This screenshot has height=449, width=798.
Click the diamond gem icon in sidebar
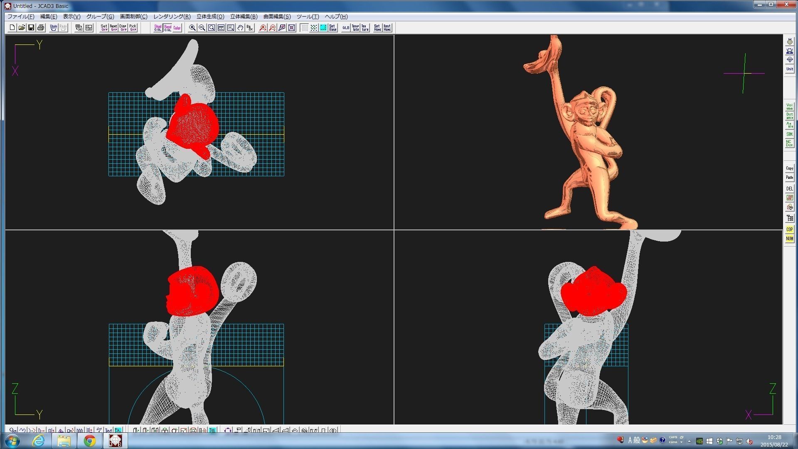click(x=789, y=60)
